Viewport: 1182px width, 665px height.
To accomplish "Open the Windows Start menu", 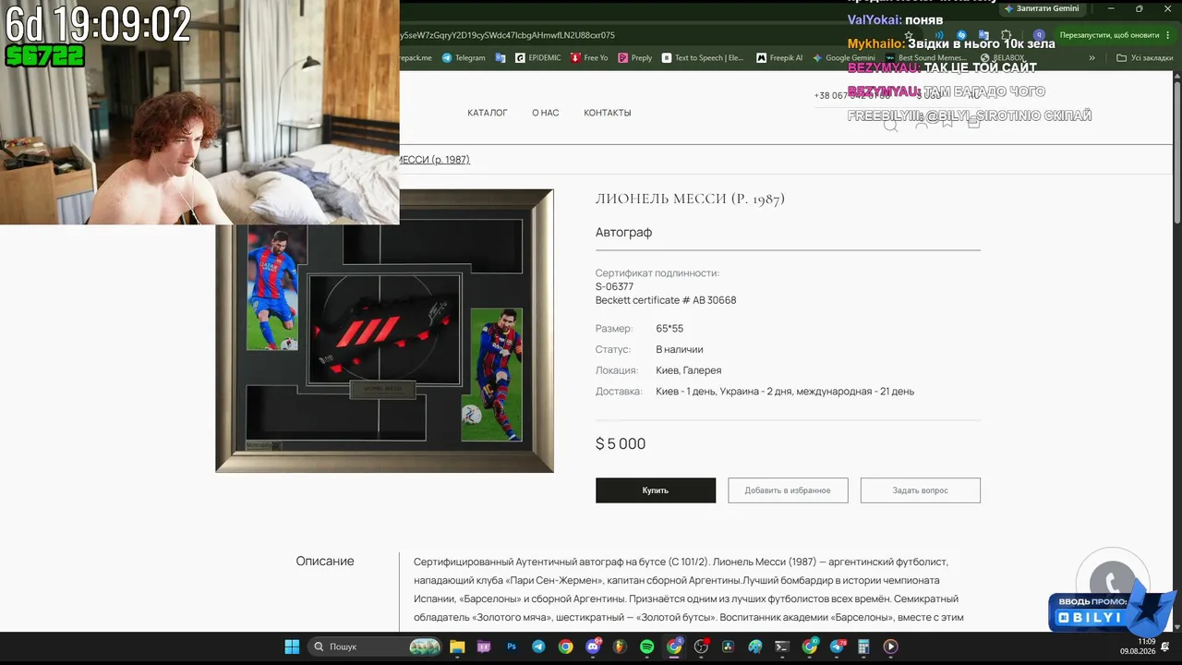I will (x=292, y=647).
